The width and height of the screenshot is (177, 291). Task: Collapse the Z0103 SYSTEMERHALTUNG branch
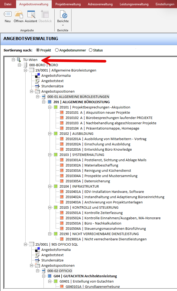point(50,155)
